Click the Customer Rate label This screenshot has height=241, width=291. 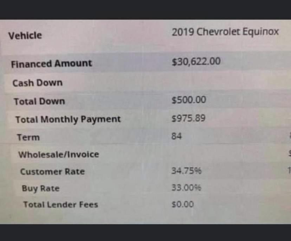(52, 171)
